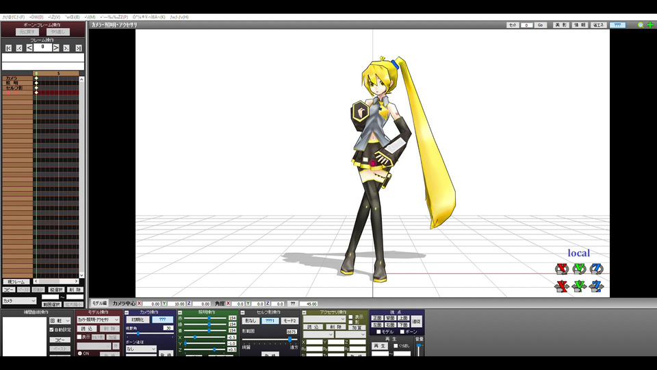Click the 読込 button in モデル操作
The height and width of the screenshot is (370, 657).
click(x=87, y=329)
